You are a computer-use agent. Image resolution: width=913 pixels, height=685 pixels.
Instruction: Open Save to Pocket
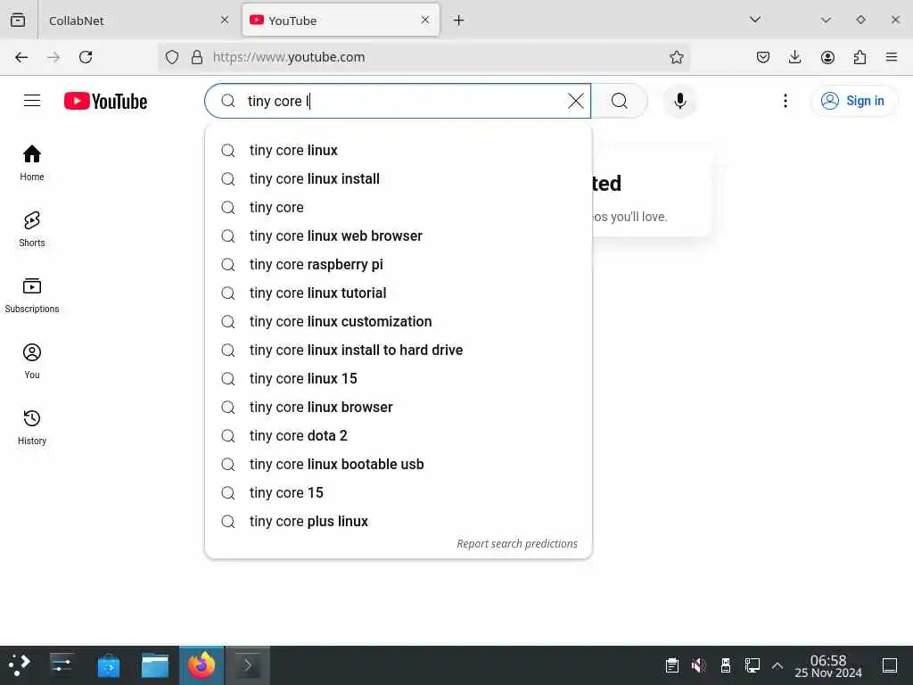(763, 57)
